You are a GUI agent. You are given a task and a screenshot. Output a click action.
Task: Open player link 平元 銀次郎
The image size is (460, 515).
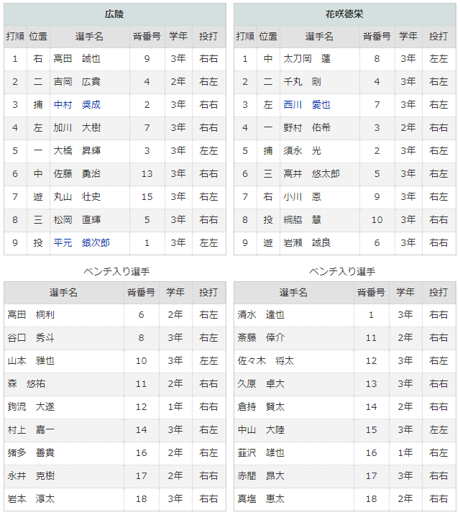tap(81, 243)
